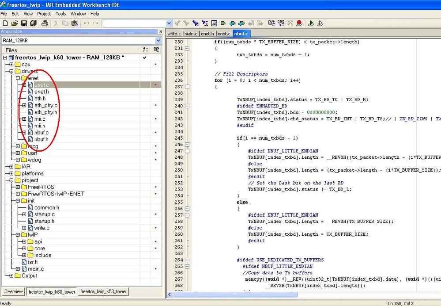Compile the current file icon
The width and height of the screenshot is (441, 306).
271,23
